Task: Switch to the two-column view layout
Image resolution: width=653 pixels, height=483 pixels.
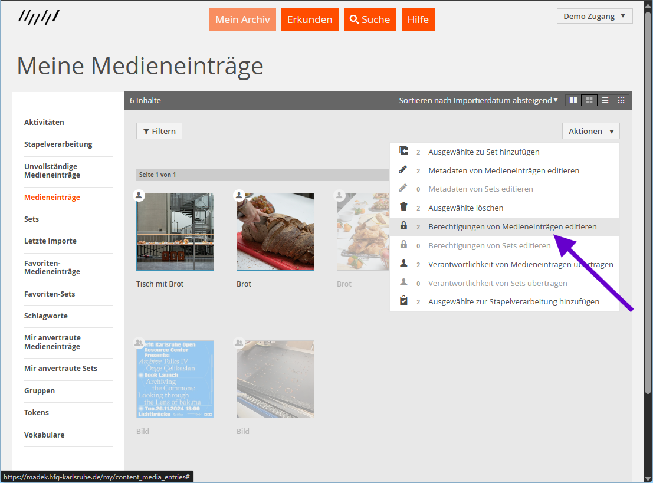Action: click(x=573, y=100)
